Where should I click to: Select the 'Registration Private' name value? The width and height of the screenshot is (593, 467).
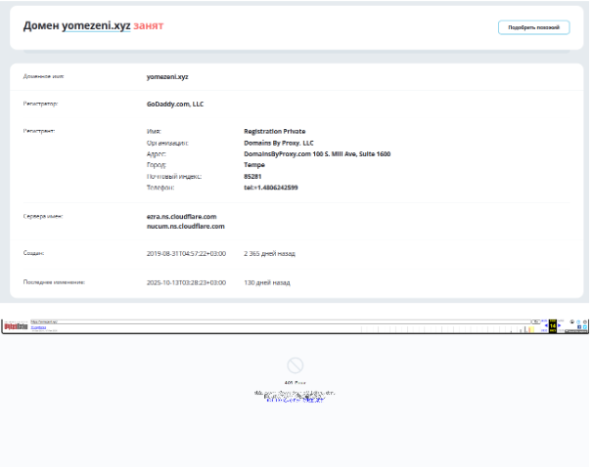tap(275, 131)
